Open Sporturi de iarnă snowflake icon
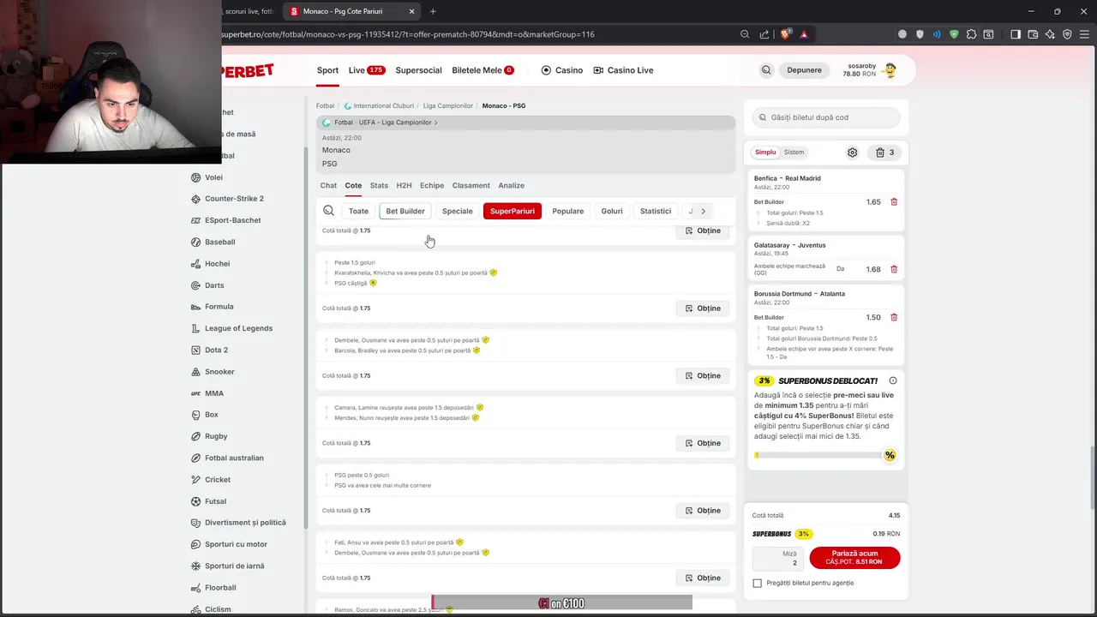The width and height of the screenshot is (1097, 617). [196, 566]
